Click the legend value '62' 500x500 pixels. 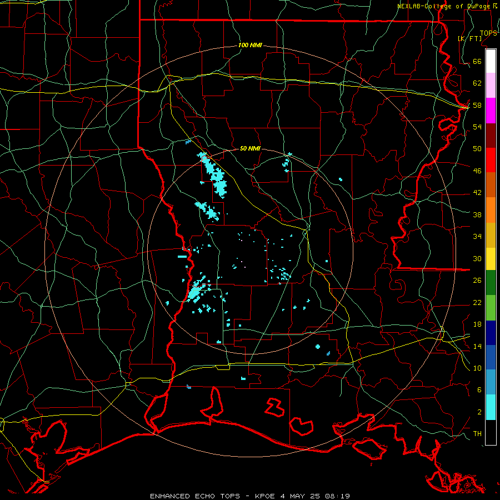pos(477,83)
